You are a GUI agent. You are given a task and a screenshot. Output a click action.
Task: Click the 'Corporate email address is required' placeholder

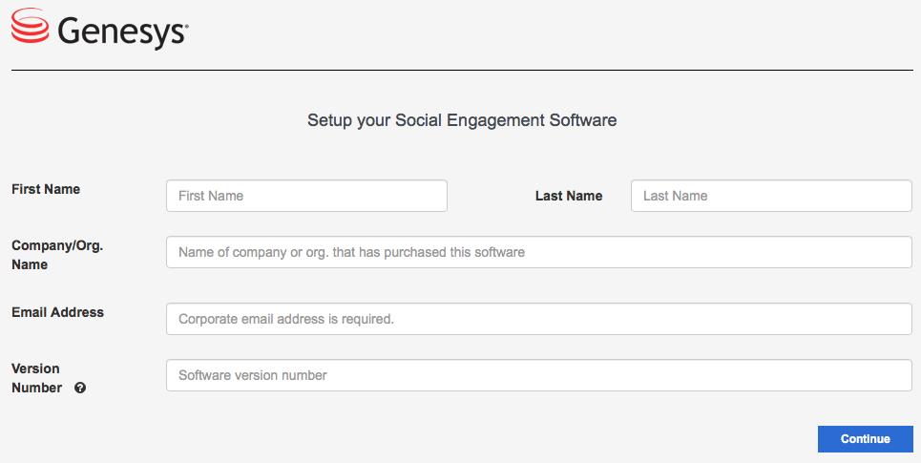286,319
